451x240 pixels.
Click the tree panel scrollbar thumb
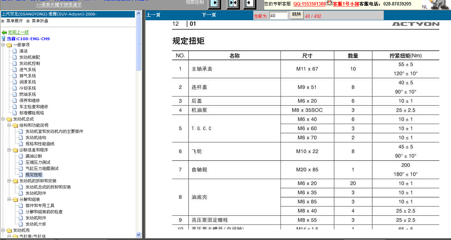point(139,44)
